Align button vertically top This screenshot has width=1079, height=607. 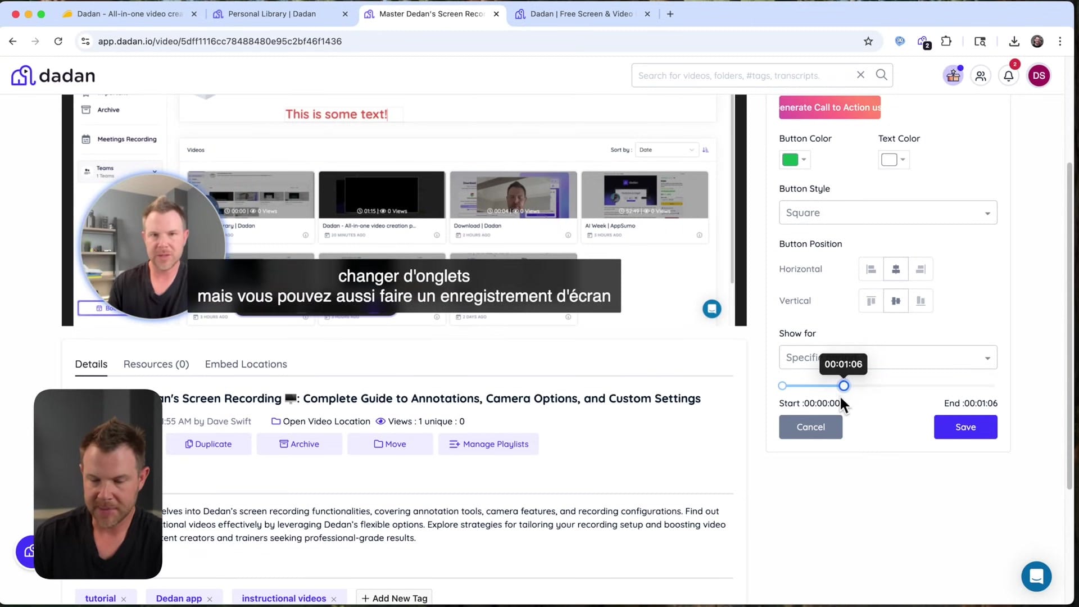(871, 301)
